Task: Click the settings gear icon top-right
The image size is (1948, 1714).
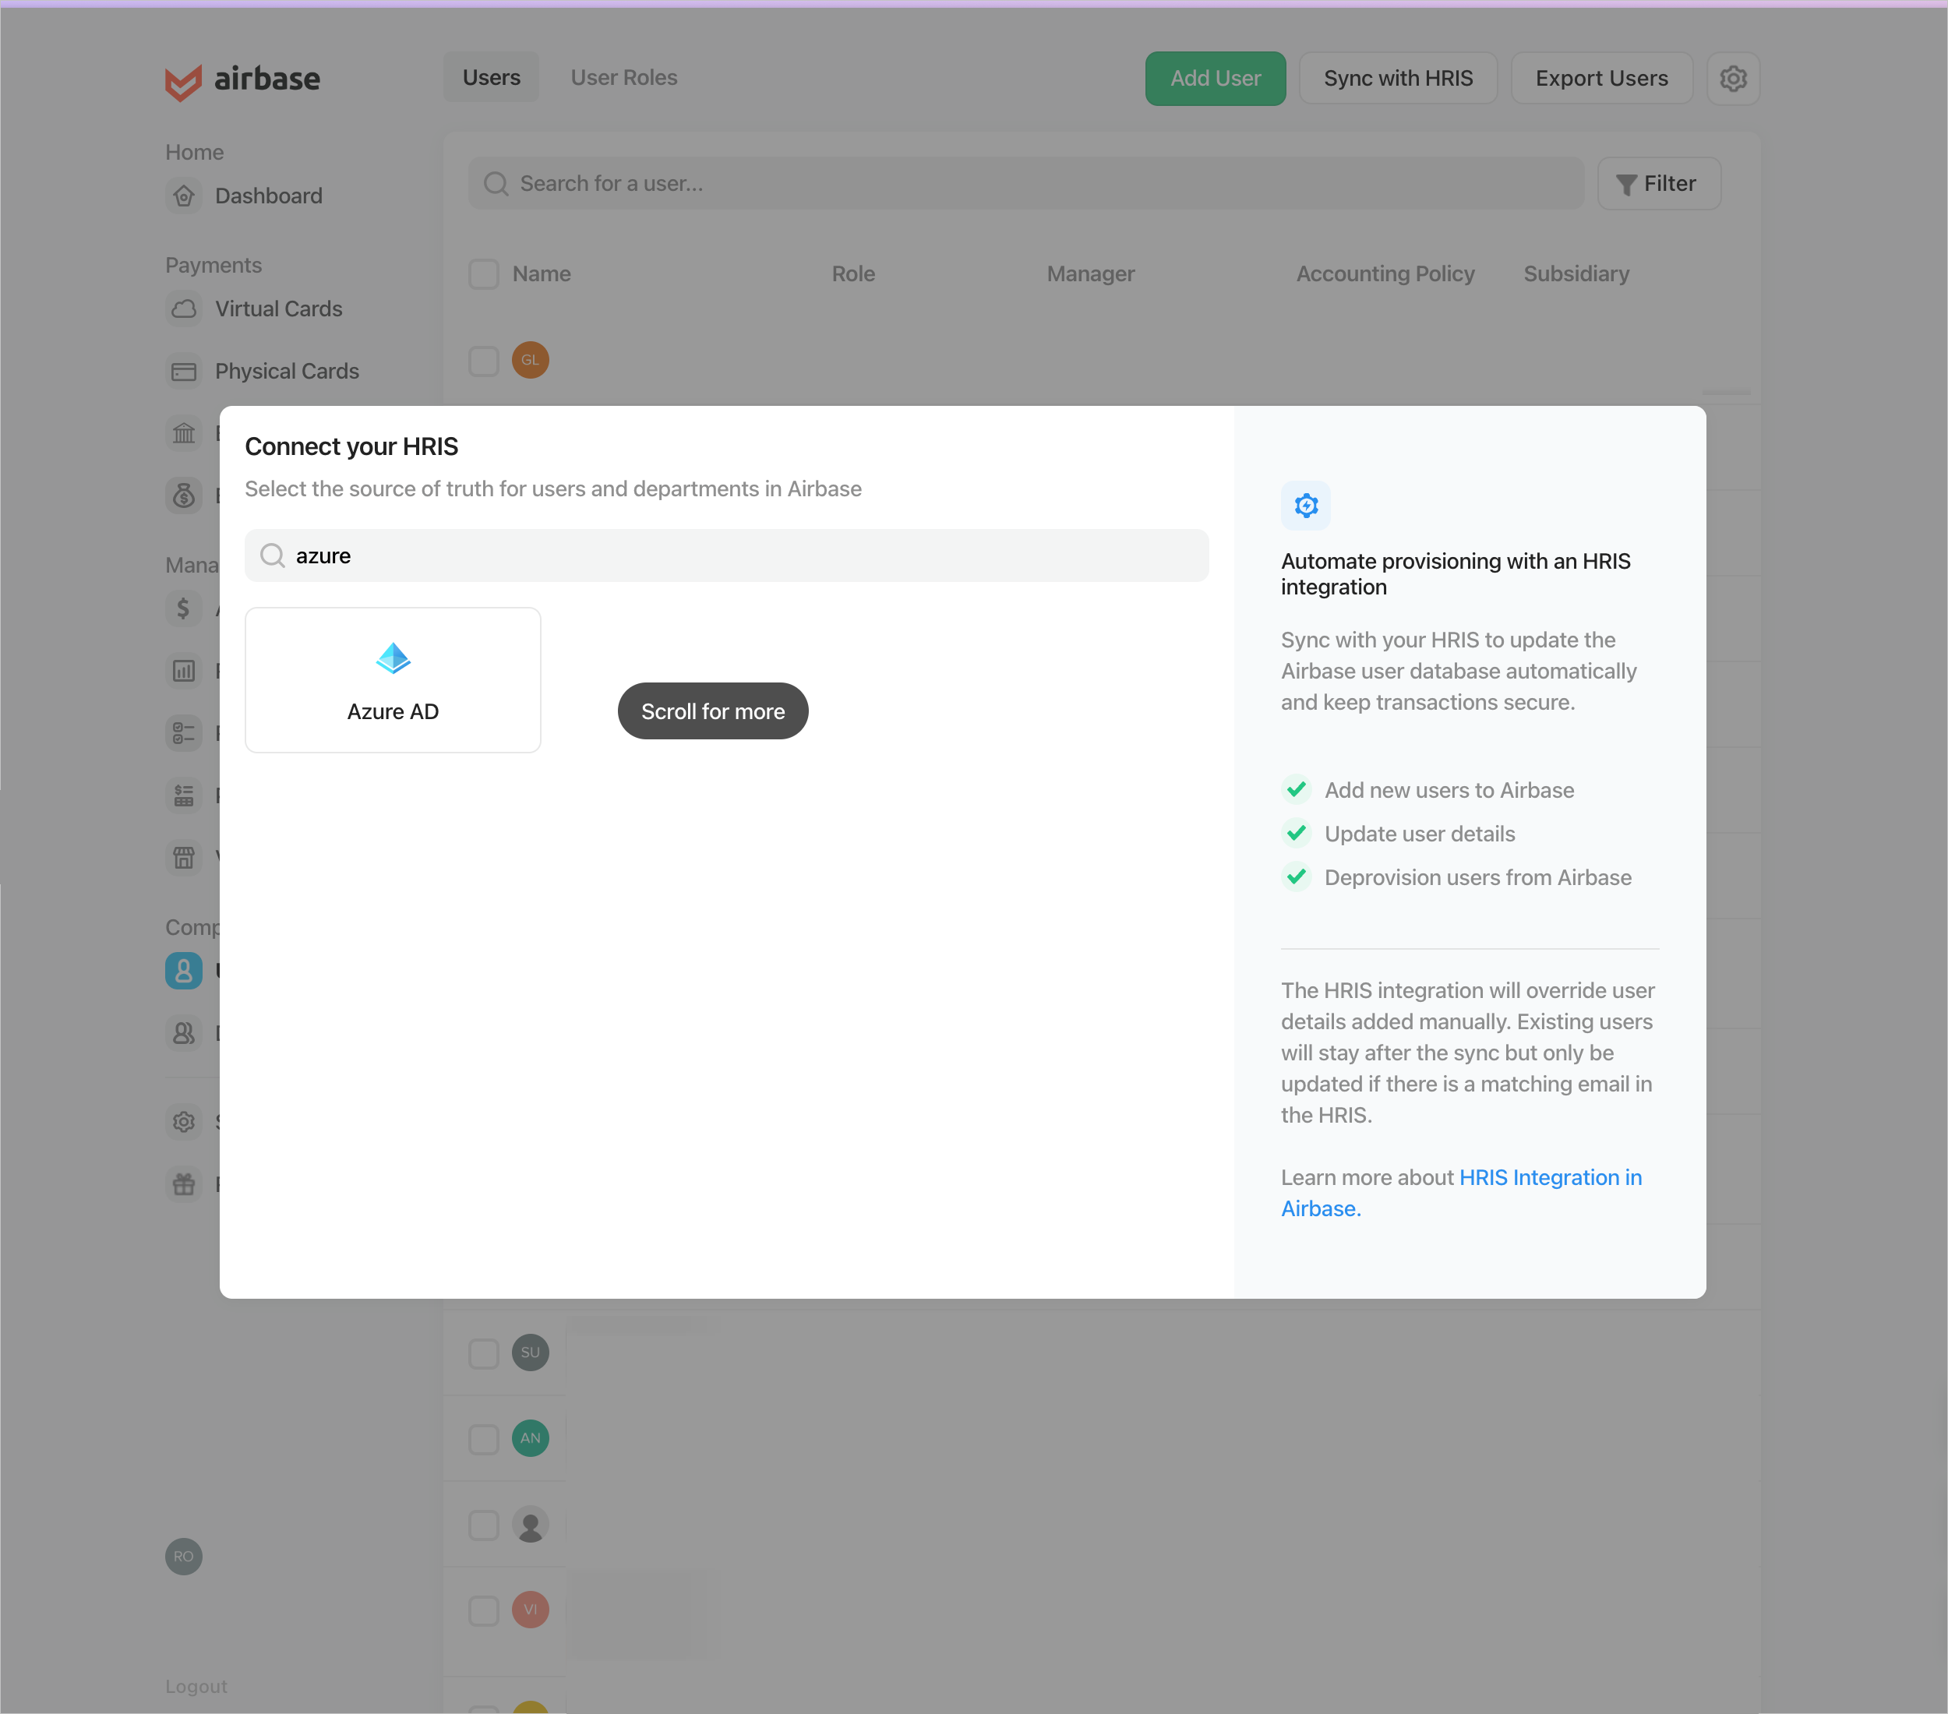Action: pos(1734,78)
